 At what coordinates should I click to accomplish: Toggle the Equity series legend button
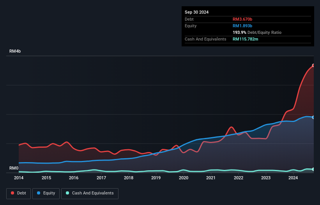pos(46,193)
